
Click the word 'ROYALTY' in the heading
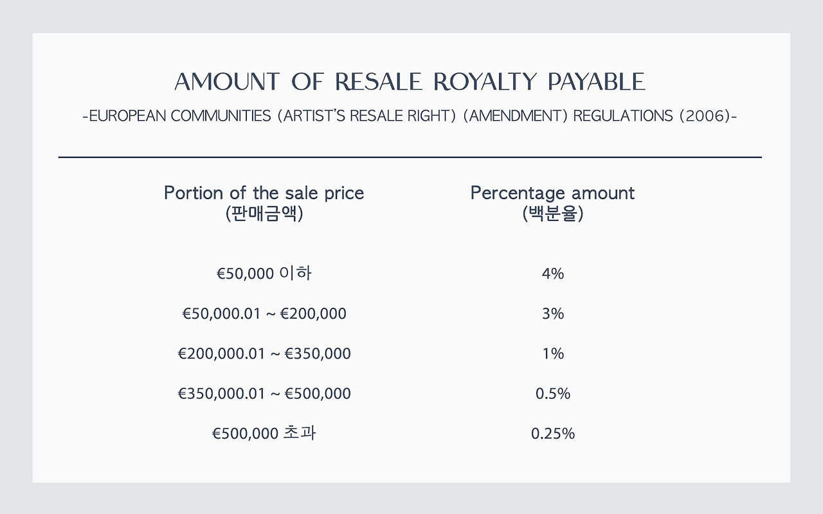[x=485, y=82]
